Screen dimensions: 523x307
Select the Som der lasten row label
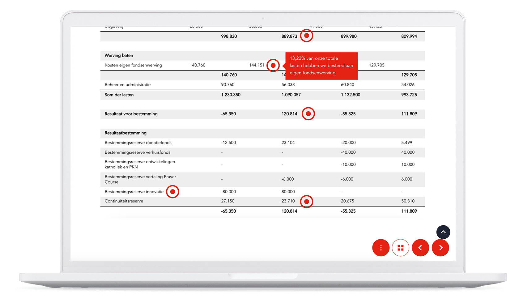tap(119, 95)
